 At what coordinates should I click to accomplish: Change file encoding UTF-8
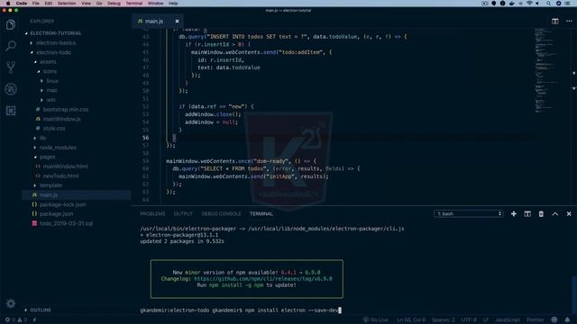[x=469, y=319]
